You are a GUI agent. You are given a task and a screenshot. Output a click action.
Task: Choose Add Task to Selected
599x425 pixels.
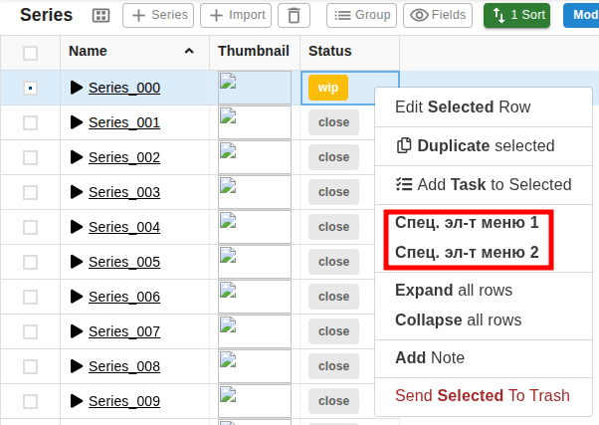pos(483,184)
